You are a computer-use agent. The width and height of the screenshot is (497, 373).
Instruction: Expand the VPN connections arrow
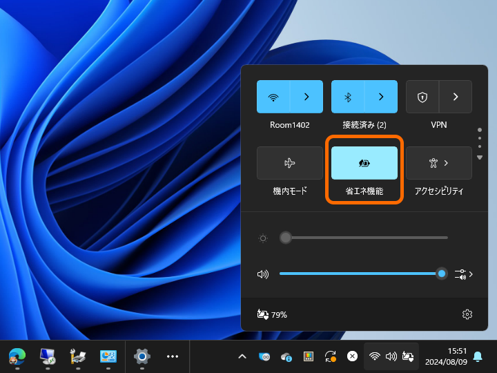[456, 97]
